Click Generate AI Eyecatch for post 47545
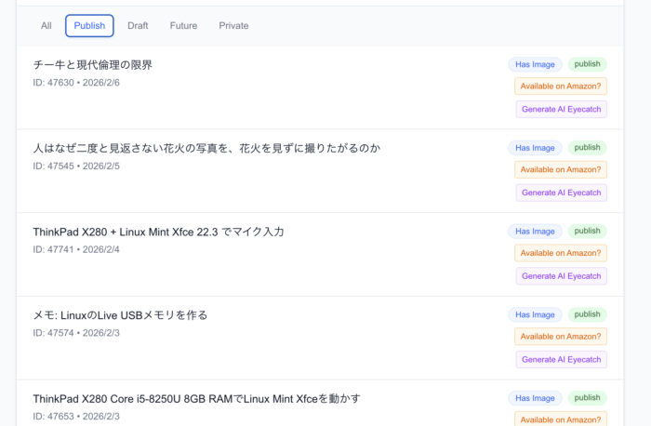The height and width of the screenshot is (426, 651). 561,193
